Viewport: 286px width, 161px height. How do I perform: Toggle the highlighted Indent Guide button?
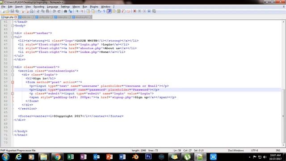pos(109,11)
